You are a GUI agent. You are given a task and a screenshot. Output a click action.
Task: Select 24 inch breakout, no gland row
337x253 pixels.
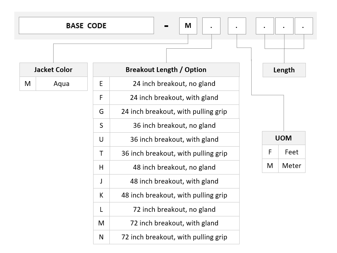166,84
